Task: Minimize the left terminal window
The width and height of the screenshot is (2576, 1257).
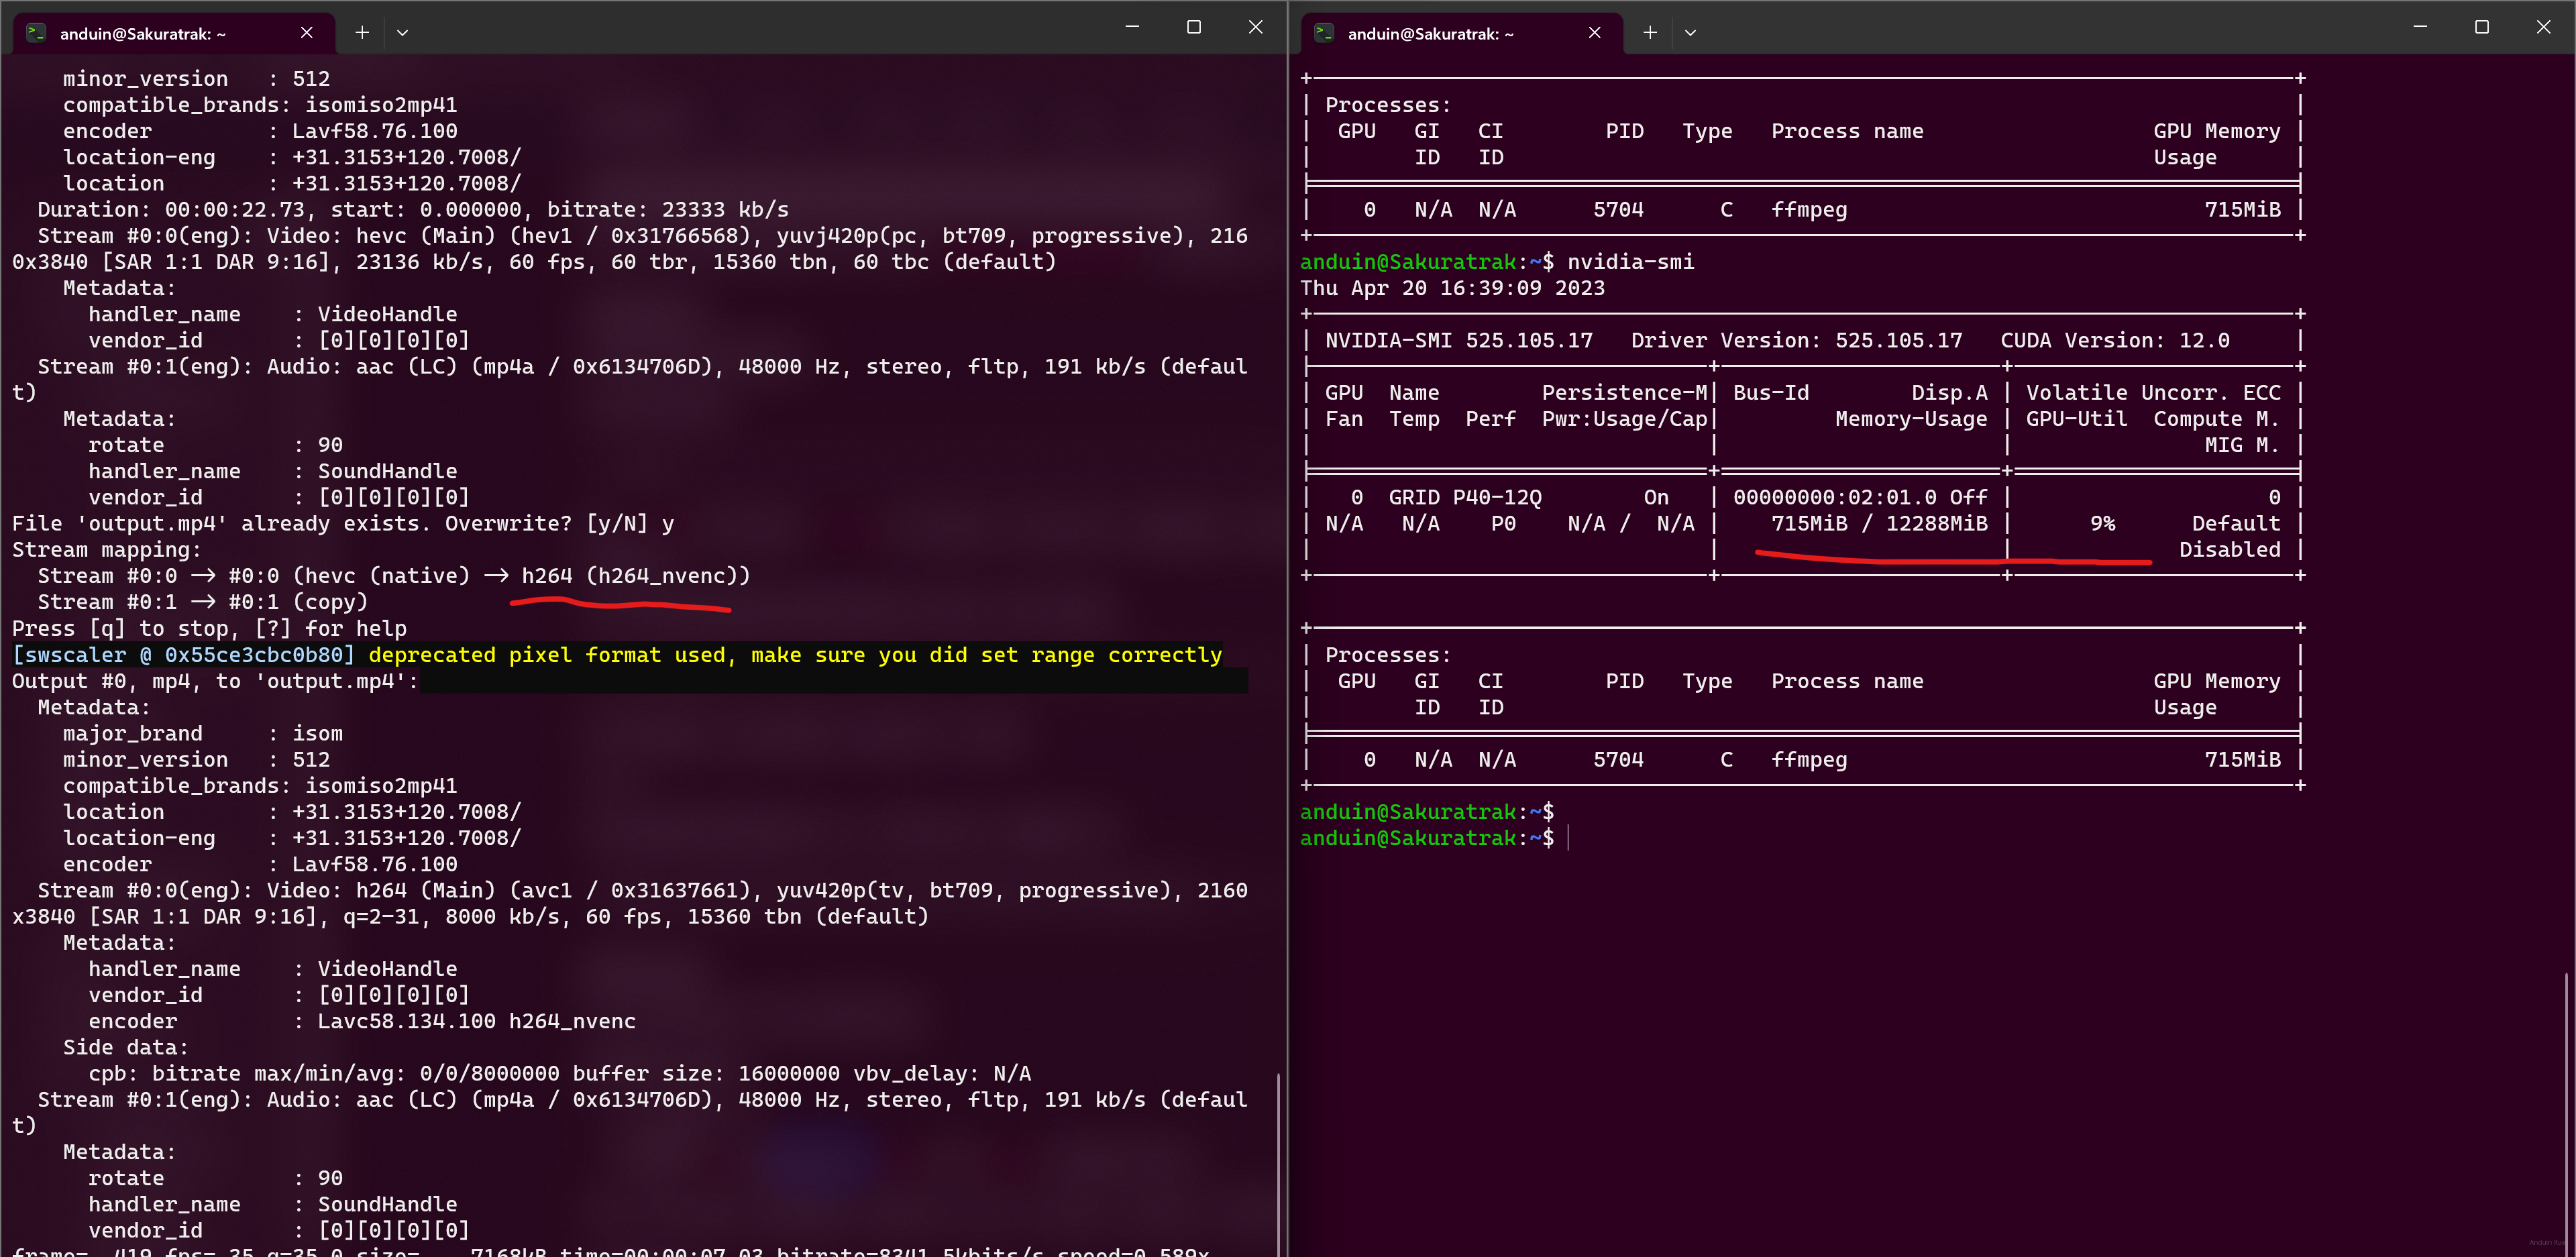Action: pos(1132,27)
